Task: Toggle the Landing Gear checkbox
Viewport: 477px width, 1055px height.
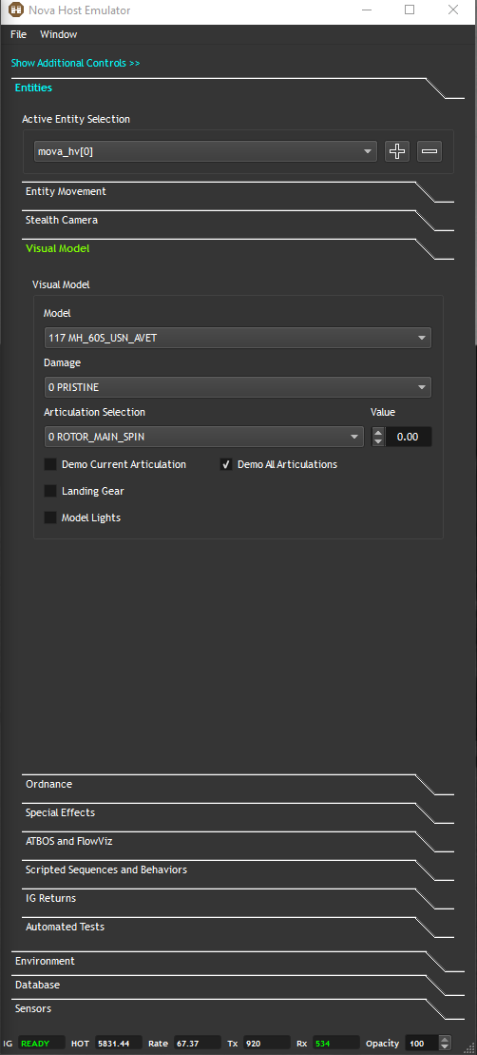Action: (50, 491)
